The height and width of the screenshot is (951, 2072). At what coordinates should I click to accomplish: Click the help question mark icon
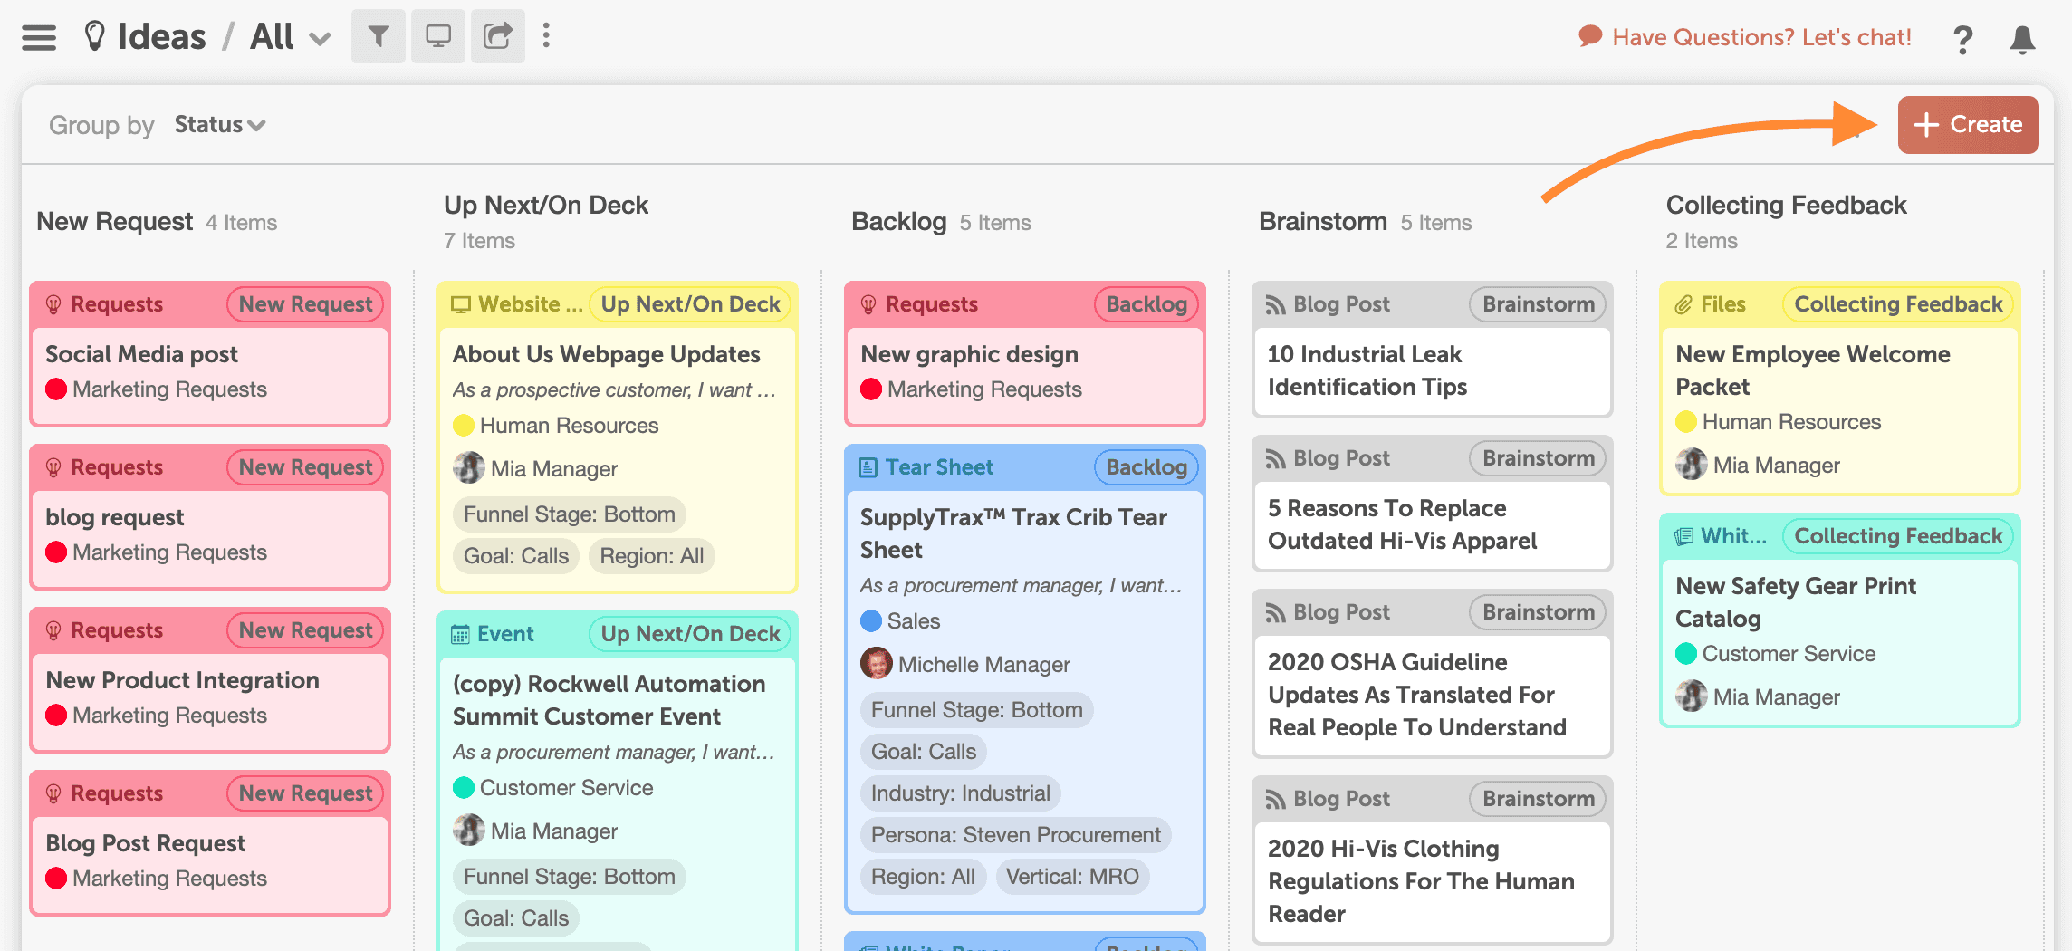click(x=1962, y=39)
